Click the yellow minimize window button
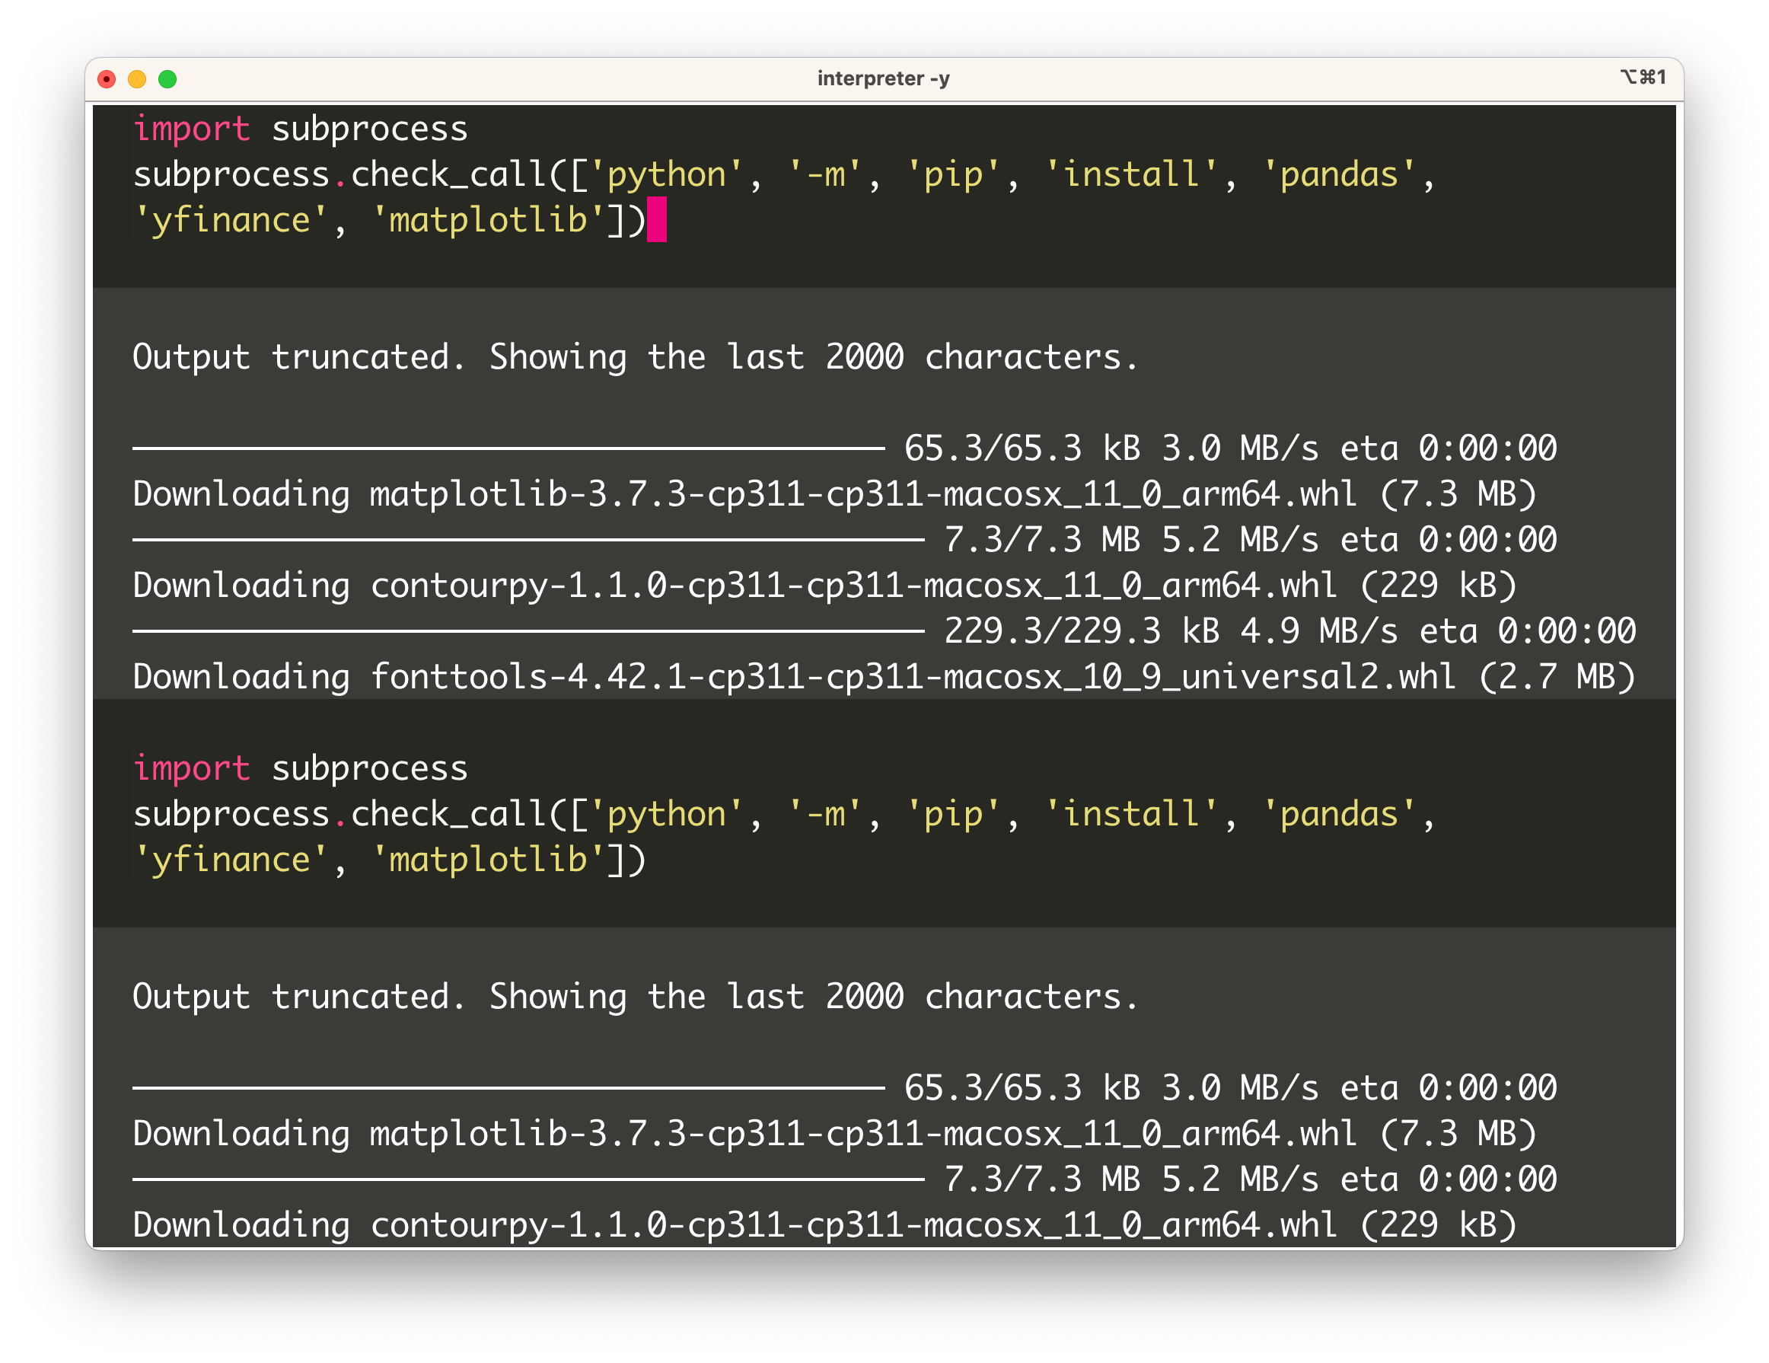Viewport: 1769px width, 1363px height. (137, 78)
